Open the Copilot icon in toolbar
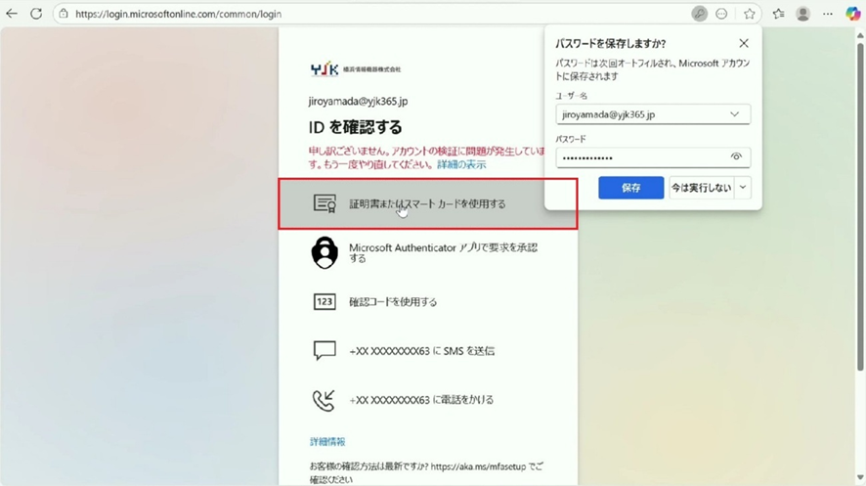Screen dimensions: 866x486 (852, 14)
